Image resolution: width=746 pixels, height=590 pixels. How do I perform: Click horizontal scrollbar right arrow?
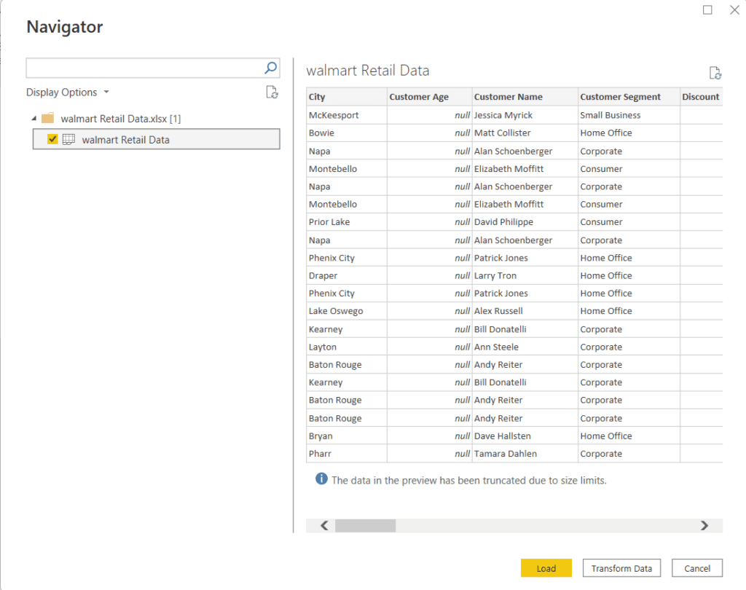[704, 526]
